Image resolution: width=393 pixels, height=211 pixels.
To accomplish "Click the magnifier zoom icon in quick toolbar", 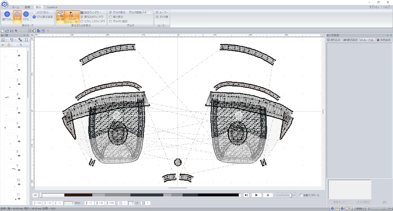I will click(16, 31).
